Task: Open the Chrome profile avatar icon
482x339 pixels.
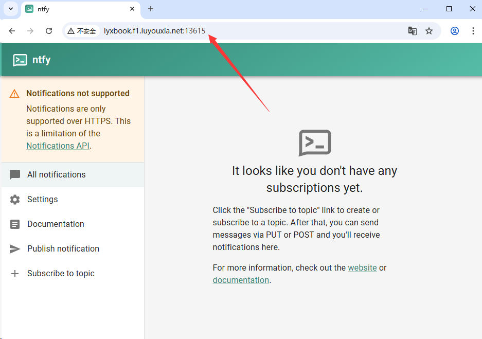Action: 455,31
